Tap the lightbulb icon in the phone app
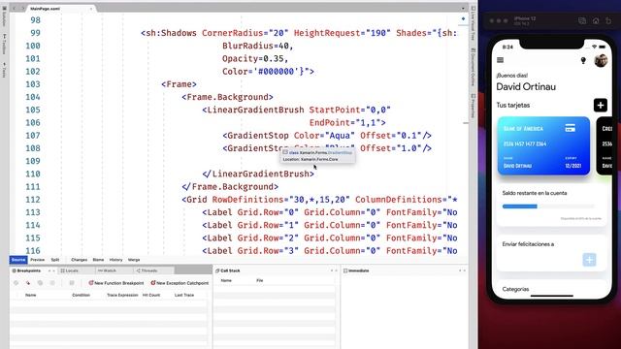This screenshot has height=349, width=621. point(583,60)
